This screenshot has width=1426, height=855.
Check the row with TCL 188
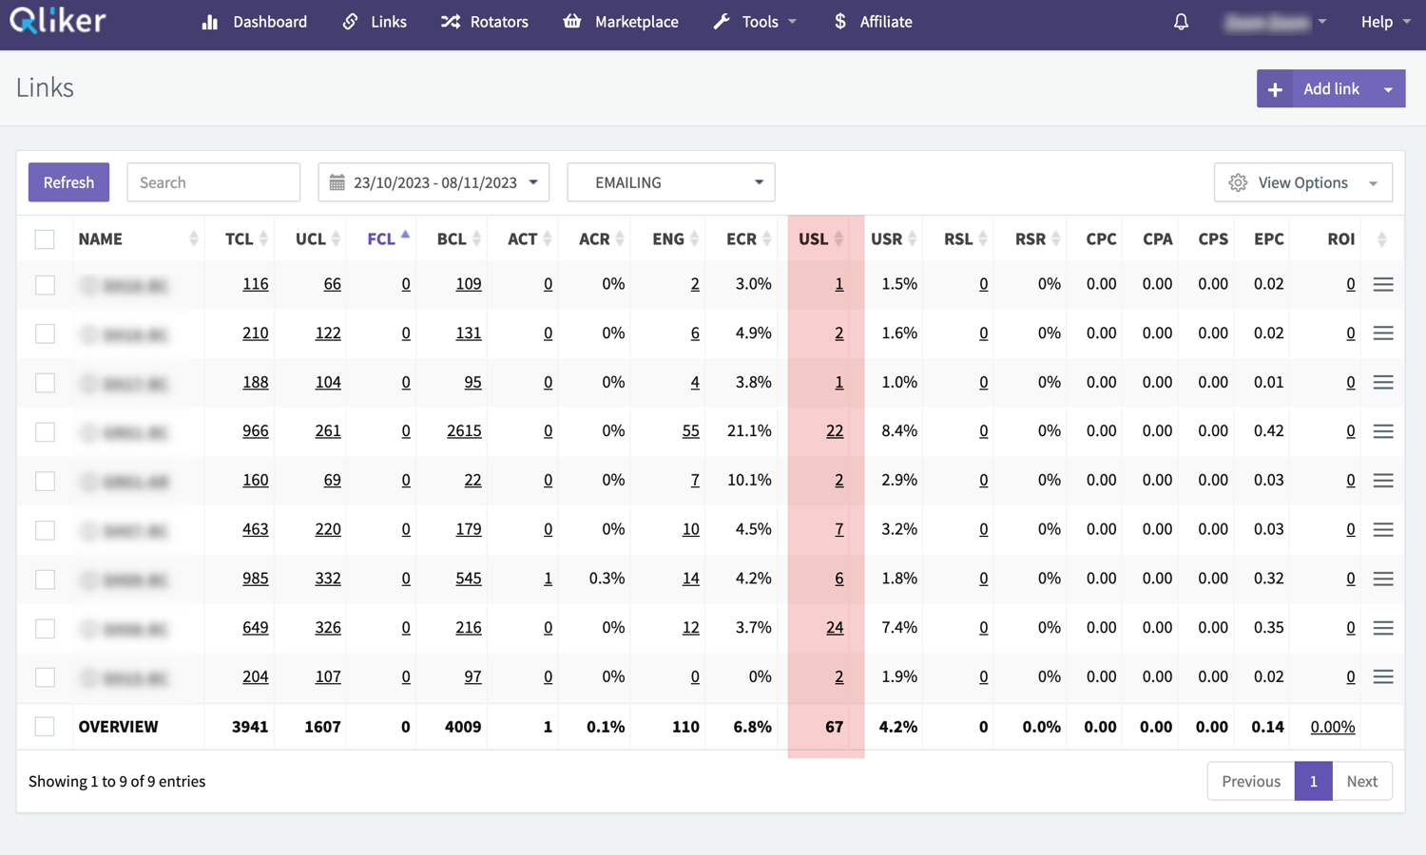pos(45,383)
